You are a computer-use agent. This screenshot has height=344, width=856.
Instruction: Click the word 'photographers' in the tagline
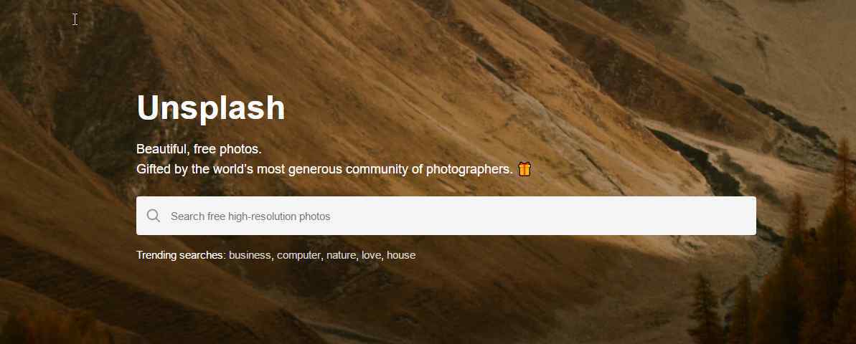[x=469, y=170]
